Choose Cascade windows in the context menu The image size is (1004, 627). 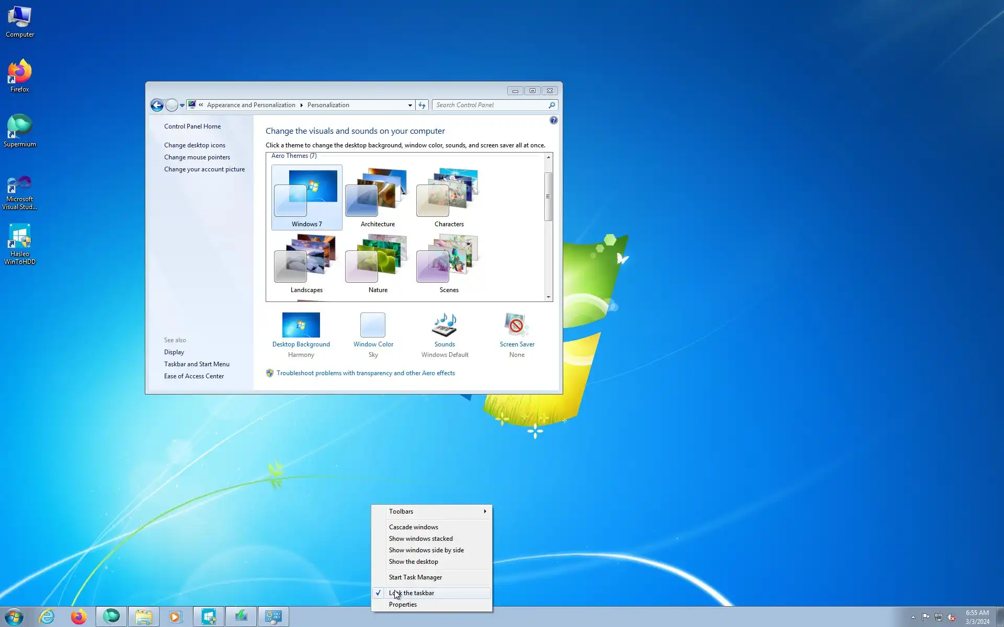[x=413, y=527]
